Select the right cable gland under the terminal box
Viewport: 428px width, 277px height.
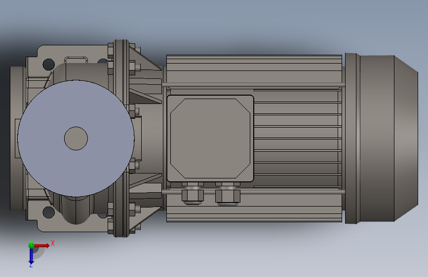[228, 193]
